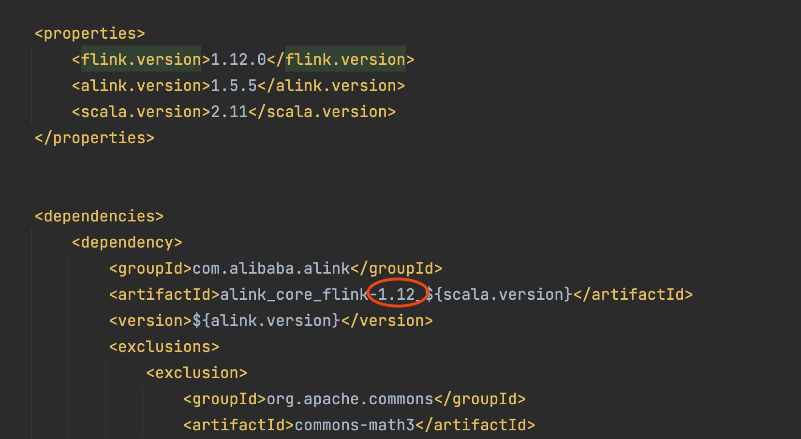Click the circled 1.12 in artifactId
Screen dimensions: 801x439
[396, 294]
